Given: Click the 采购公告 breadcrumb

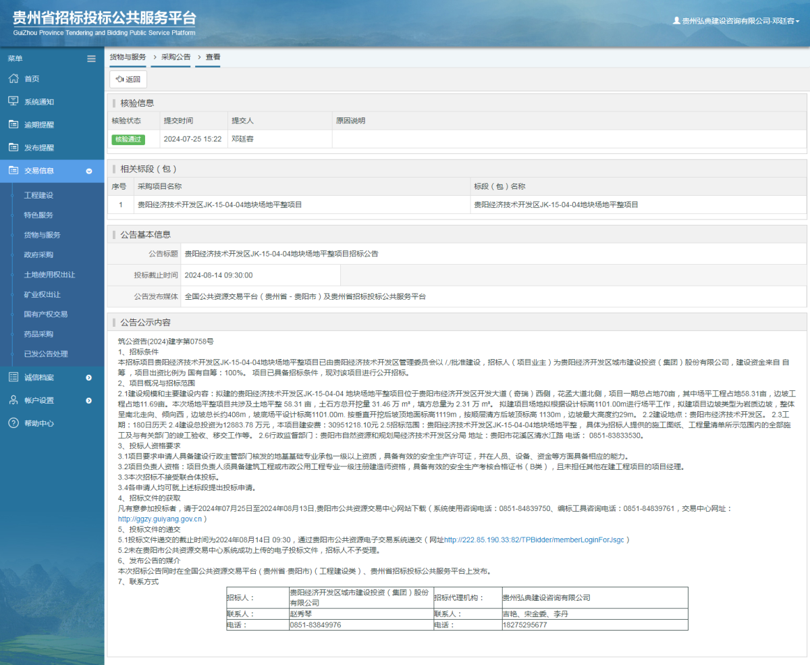Looking at the screenshot, I should 175,57.
